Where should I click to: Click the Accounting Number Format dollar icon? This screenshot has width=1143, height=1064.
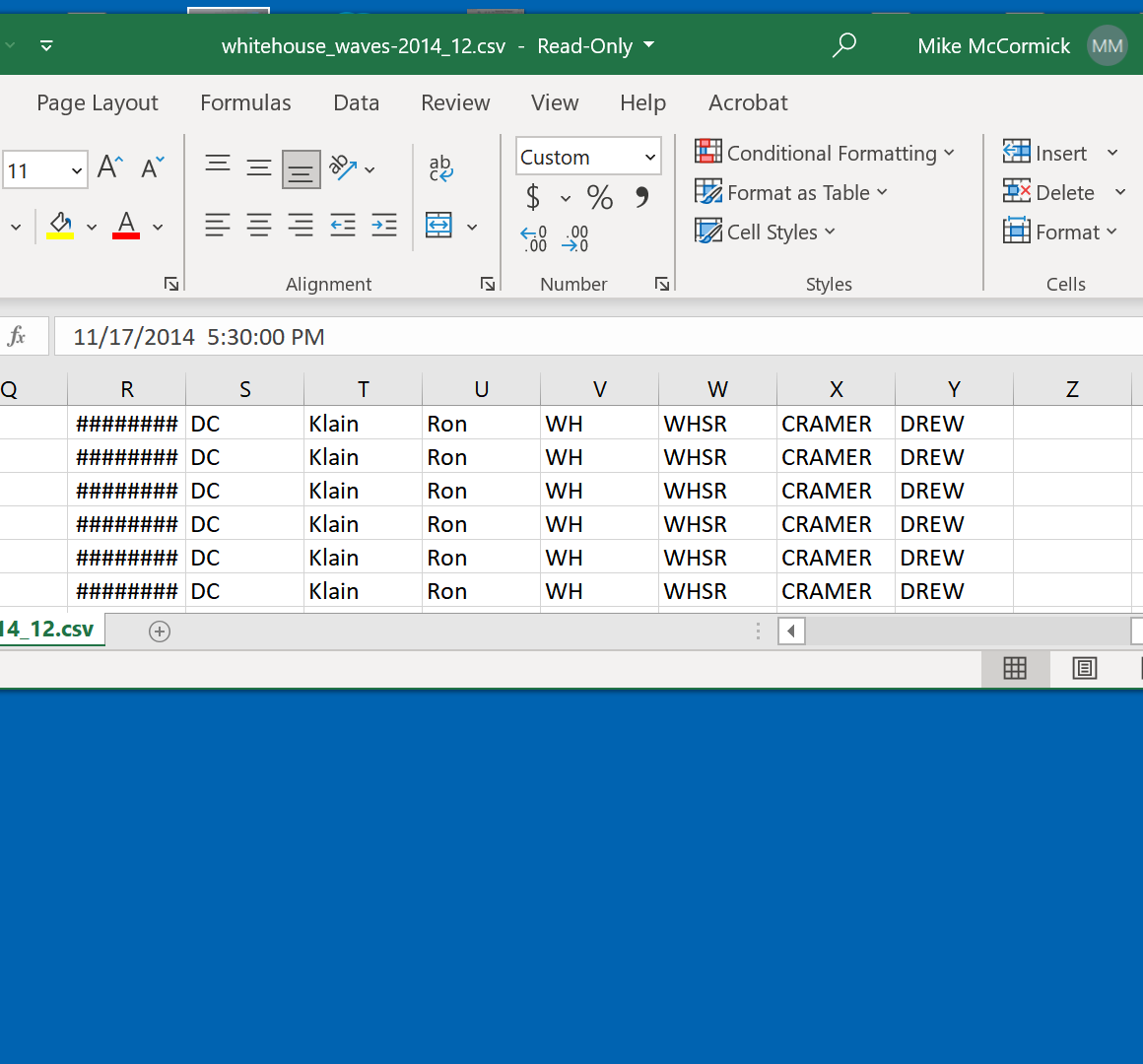tap(533, 198)
